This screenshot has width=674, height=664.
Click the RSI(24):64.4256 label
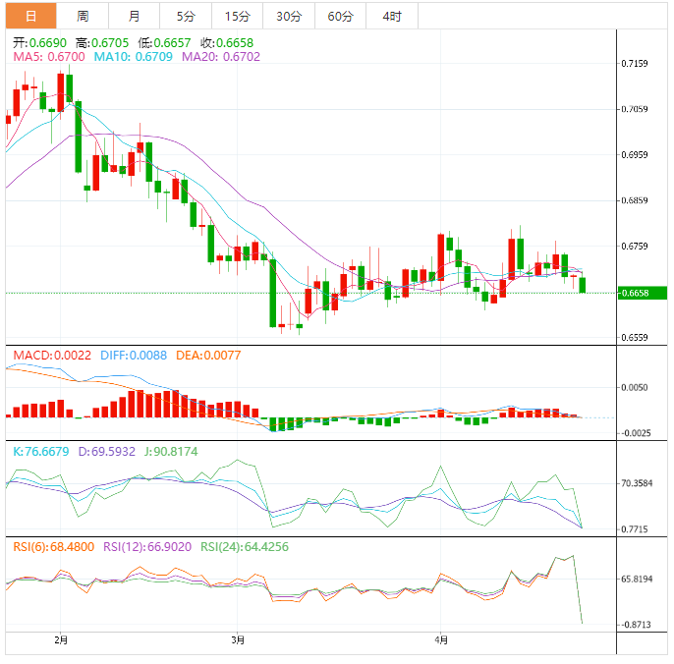coord(245,547)
